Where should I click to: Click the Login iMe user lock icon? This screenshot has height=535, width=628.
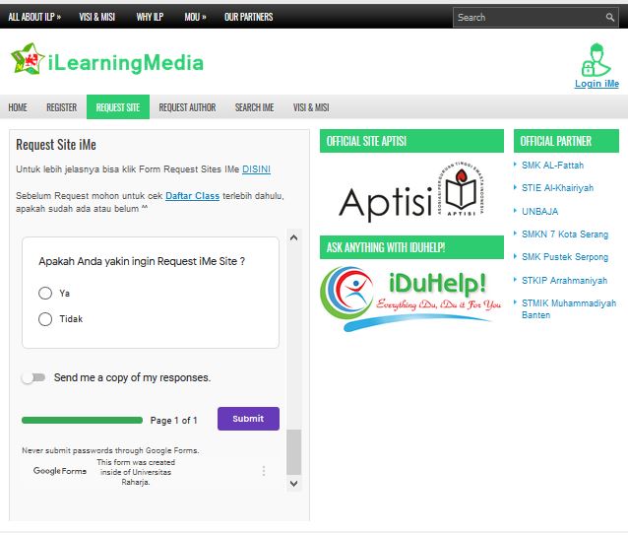tap(596, 60)
